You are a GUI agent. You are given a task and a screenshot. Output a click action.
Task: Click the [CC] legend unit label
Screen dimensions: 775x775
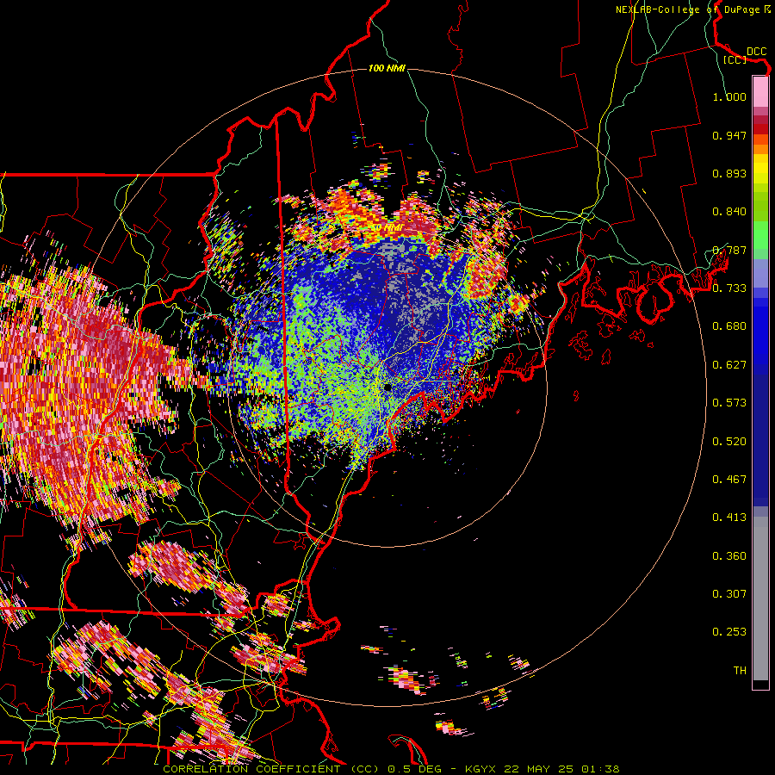[x=735, y=59]
